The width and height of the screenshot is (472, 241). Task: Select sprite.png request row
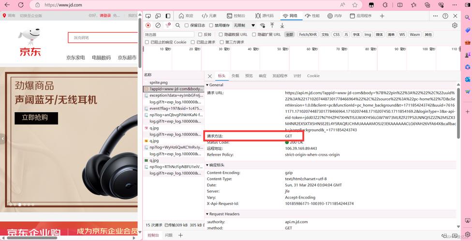(174, 82)
